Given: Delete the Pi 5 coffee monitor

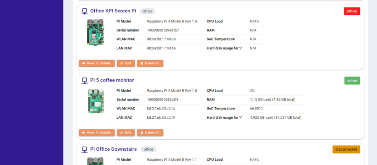Looking at the screenshot, I should coord(150,132).
